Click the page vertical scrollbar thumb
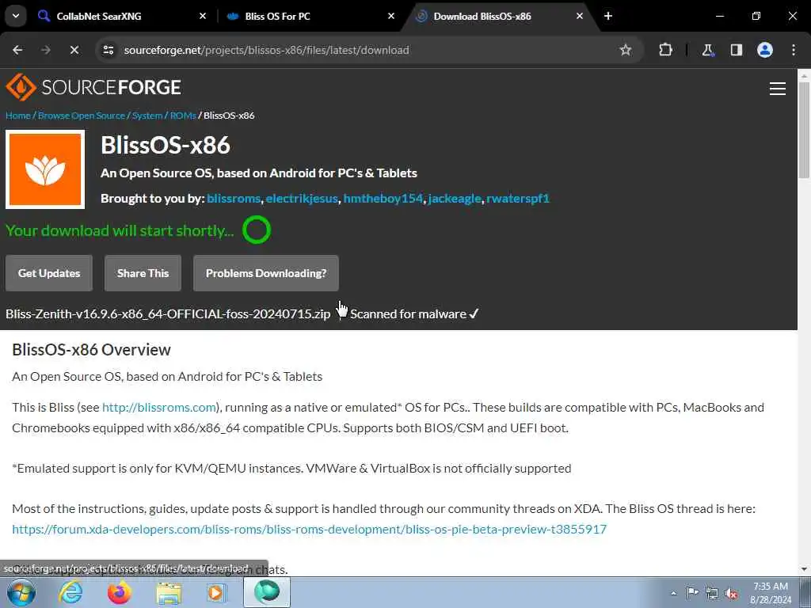The image size is (811, 608). 804,129
